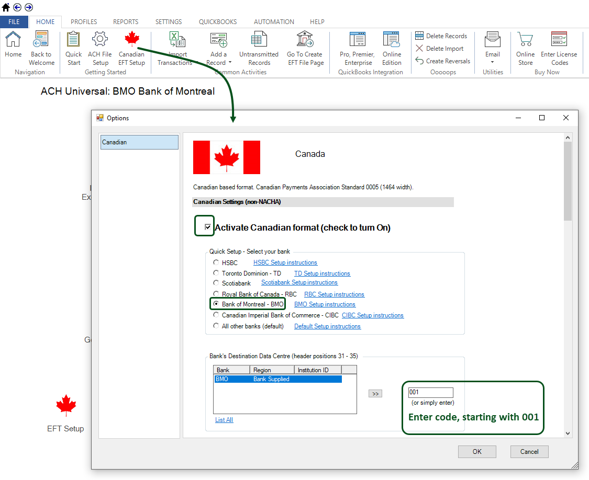Viewport: 589px width, 480px height.
Task: Select the Bank of Montreal - BMO radio button
Action: pos(216,304)
